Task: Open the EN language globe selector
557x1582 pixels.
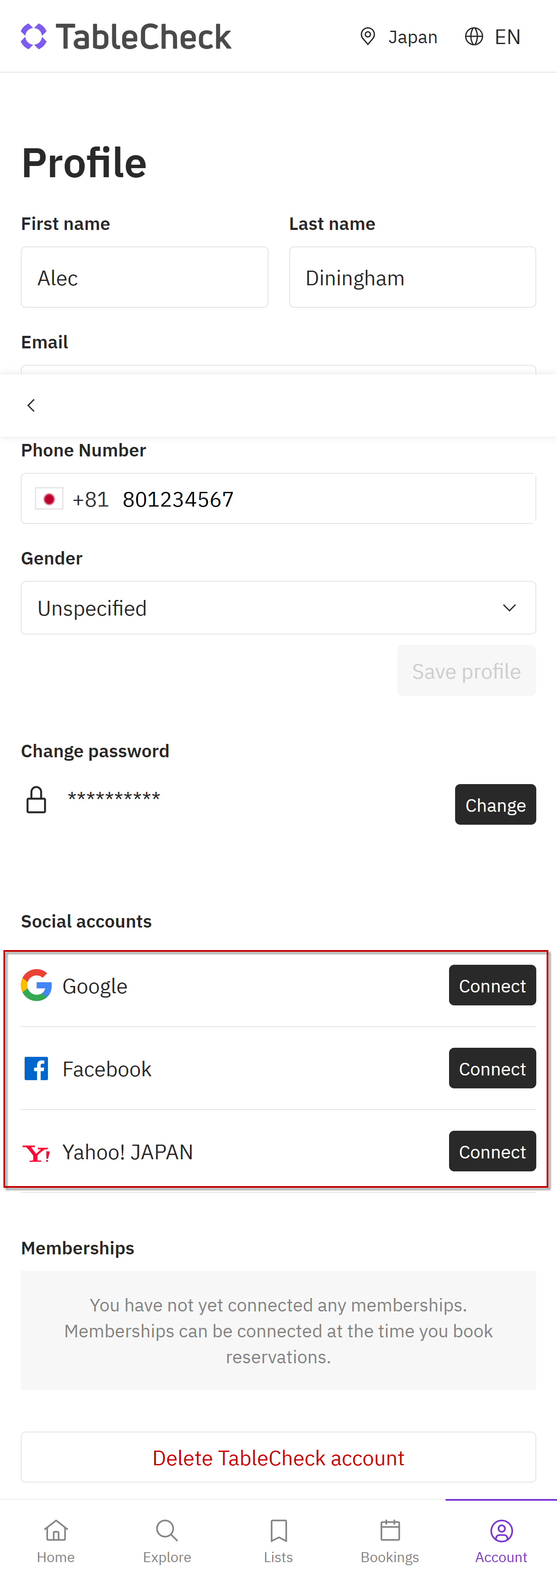Action: 493,37
